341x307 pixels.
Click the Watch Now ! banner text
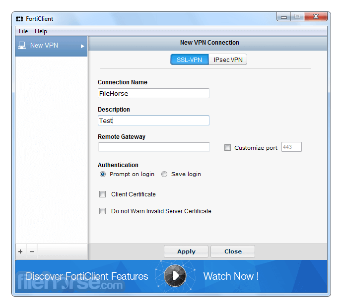(x=231, y=276)
